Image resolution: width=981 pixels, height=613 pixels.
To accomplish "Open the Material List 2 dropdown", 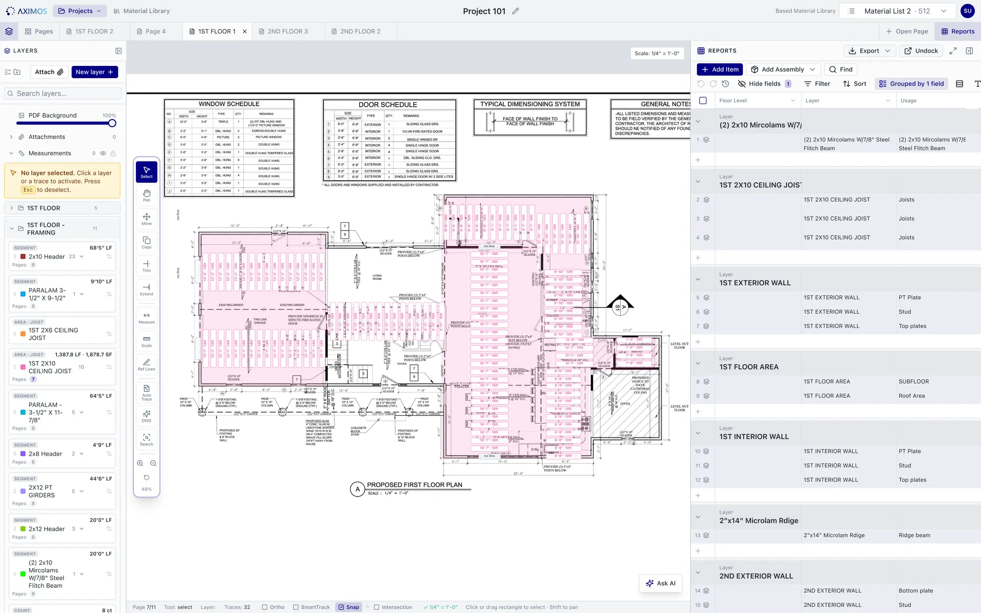I will pyautogui.click(x=897, y=11).
